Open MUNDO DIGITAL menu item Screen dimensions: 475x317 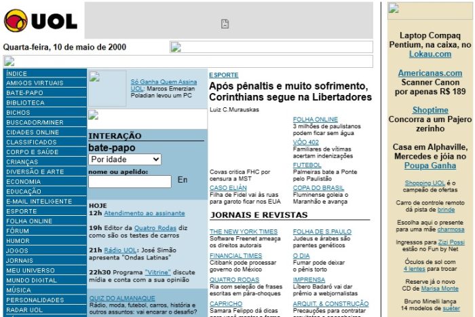[x=31, y=280]
